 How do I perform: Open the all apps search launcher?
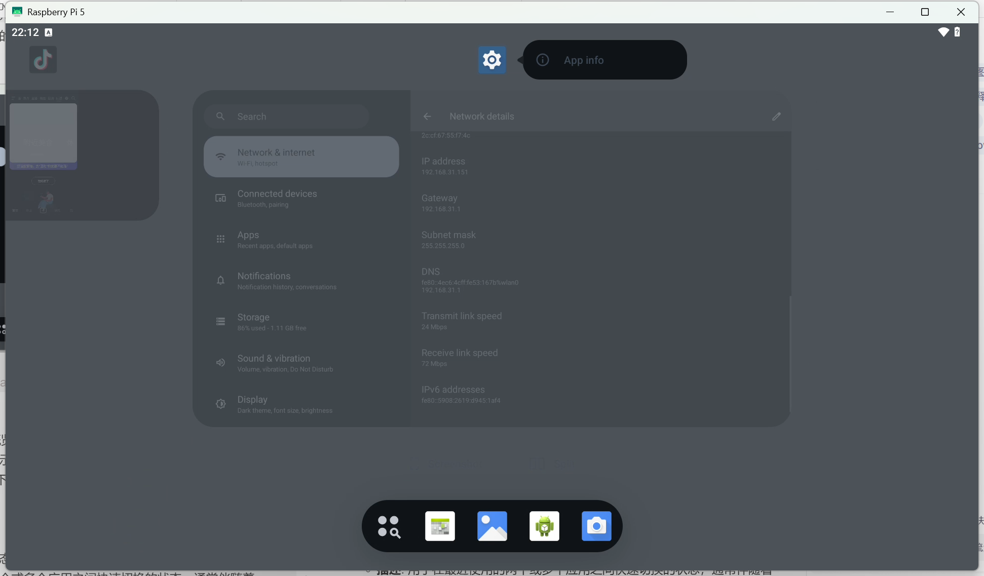click(x=389, y=526)
